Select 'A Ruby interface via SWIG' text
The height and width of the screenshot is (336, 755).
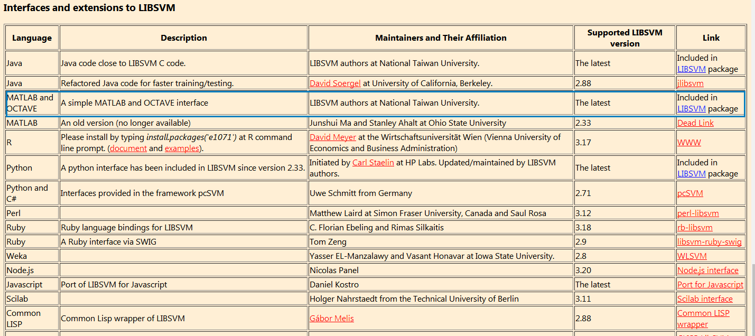click(x=108, y=241)
